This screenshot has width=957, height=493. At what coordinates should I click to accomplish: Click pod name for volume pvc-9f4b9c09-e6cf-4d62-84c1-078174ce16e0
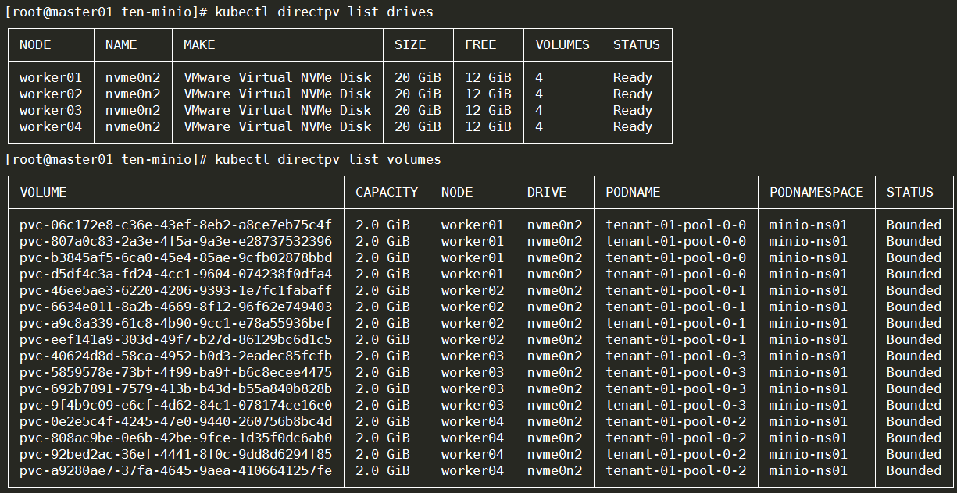[676, 405]
